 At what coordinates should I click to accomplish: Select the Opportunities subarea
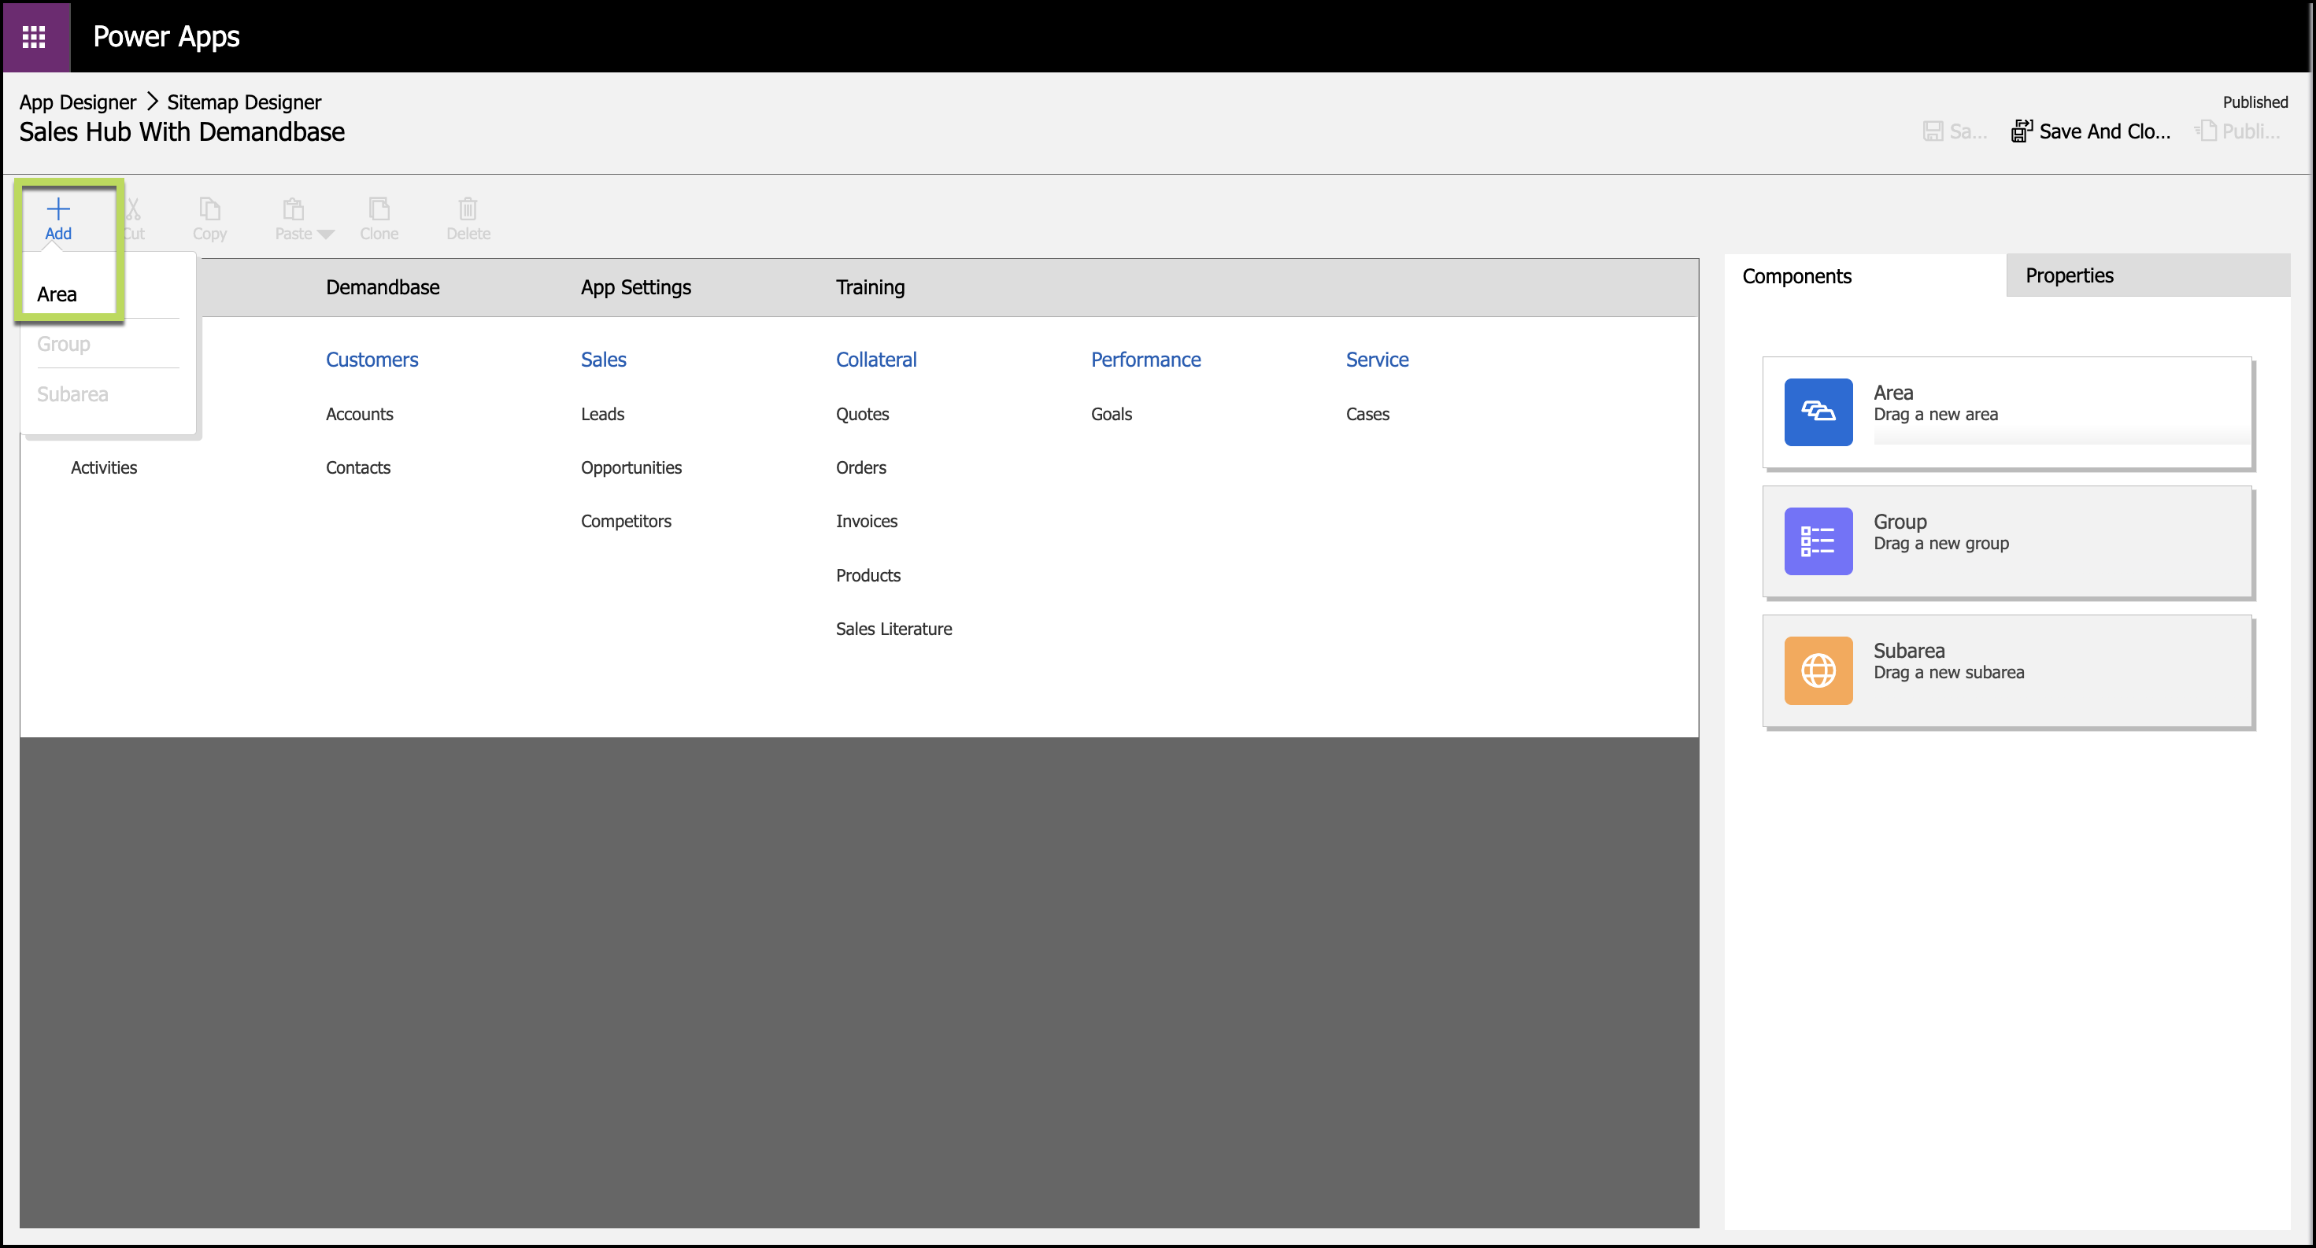pos(631,467)
